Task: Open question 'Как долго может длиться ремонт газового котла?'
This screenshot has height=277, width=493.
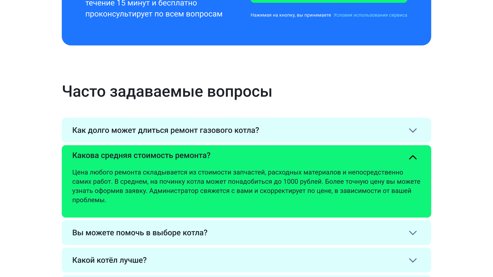Action: (x=166, y=130)
